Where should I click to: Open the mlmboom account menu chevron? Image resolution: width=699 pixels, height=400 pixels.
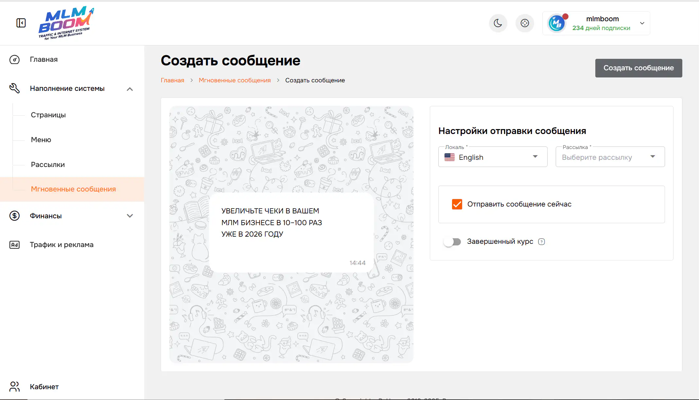tap(642, 23)
